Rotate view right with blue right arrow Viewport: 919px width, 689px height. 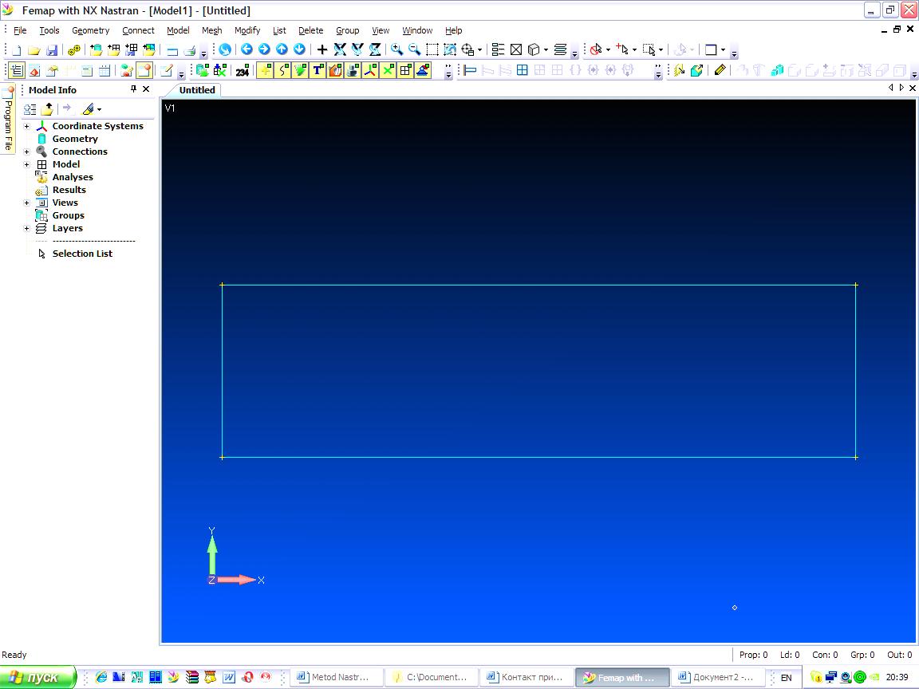coord(264,49)
